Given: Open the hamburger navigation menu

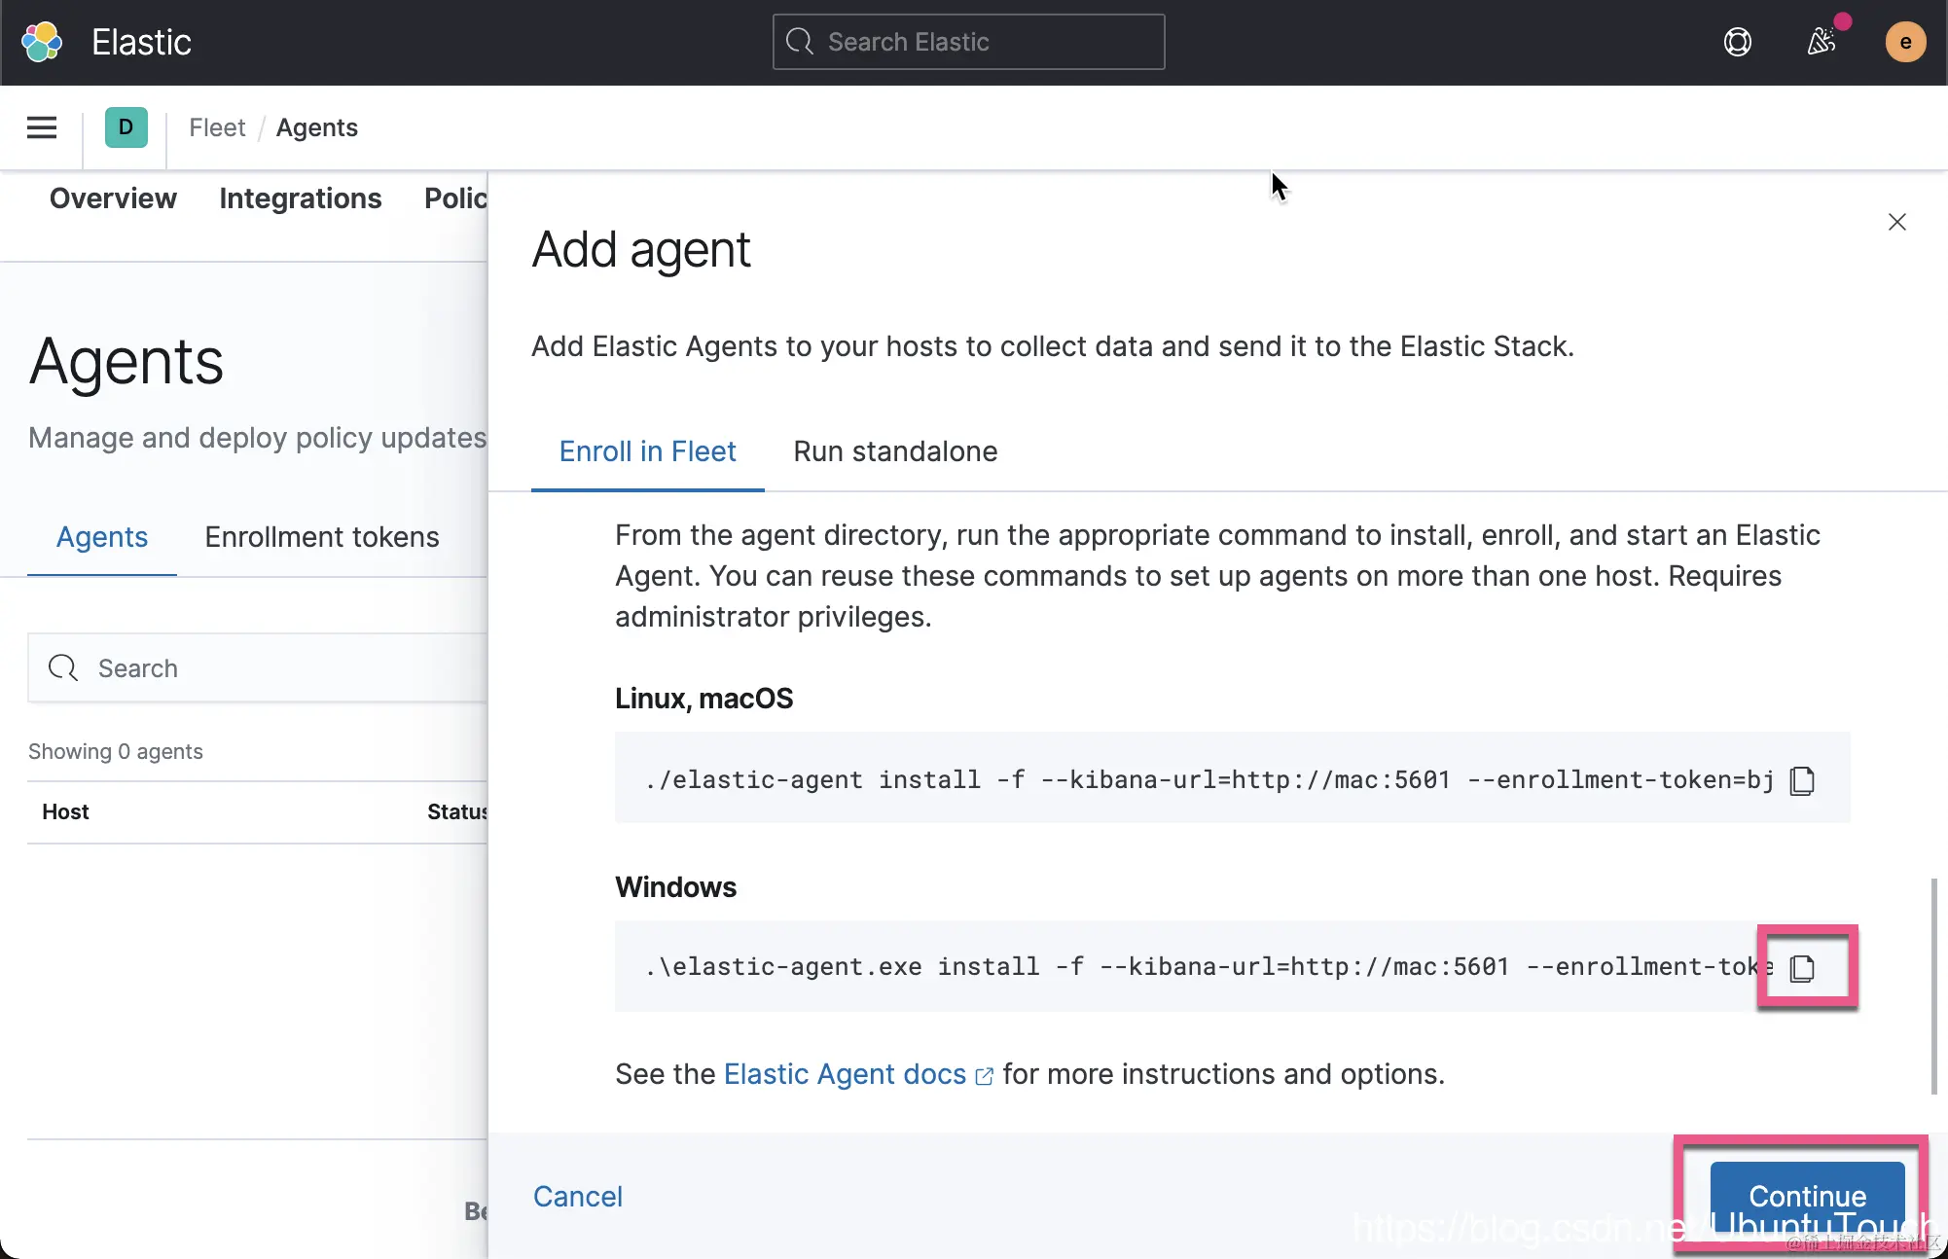Looking at the screenshot, I should click(42, 127).
